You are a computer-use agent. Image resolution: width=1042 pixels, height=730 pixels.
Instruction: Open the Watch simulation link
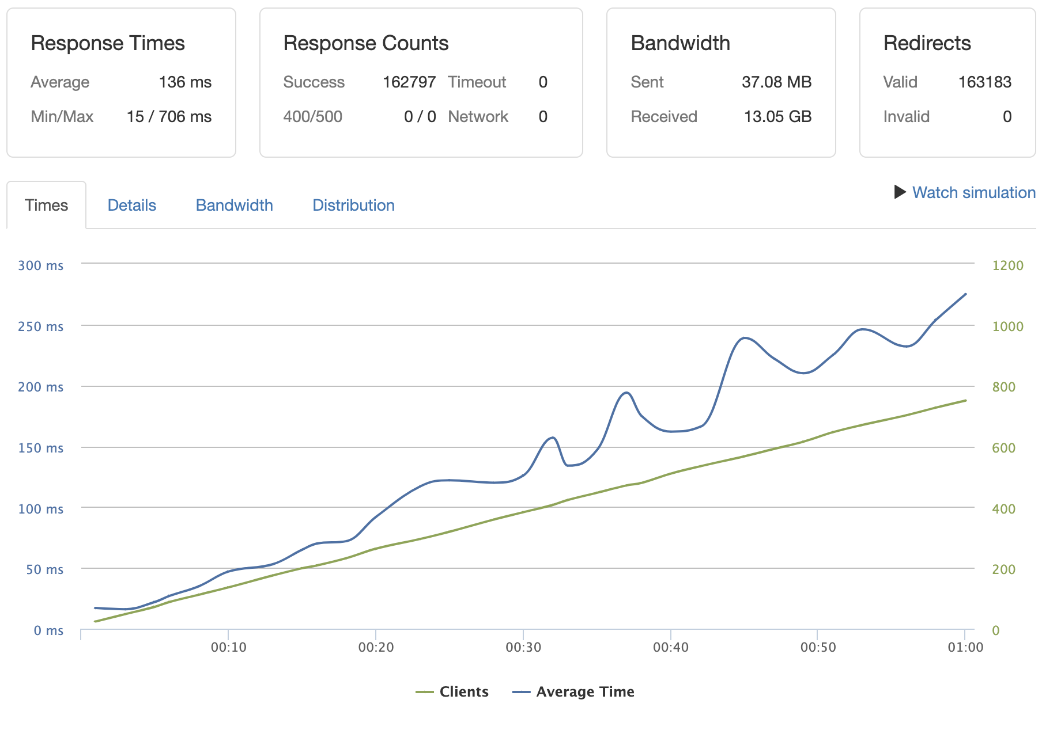point(973,192)
